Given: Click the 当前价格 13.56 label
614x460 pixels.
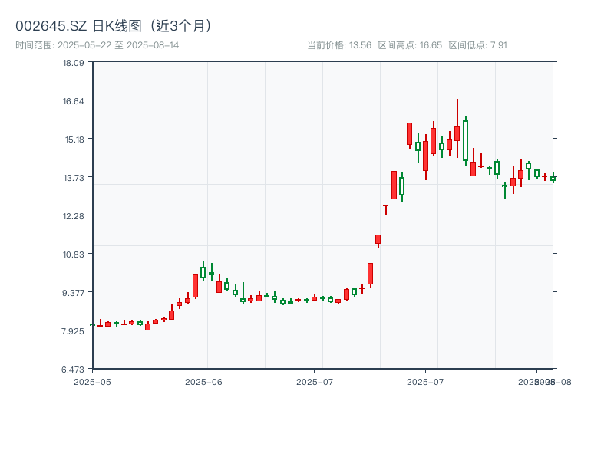Looking at the screenshot, I should tap(339, 45).
